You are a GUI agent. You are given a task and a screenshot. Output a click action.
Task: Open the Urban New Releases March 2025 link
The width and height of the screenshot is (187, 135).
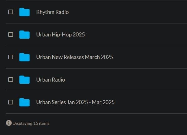(74, 57)
